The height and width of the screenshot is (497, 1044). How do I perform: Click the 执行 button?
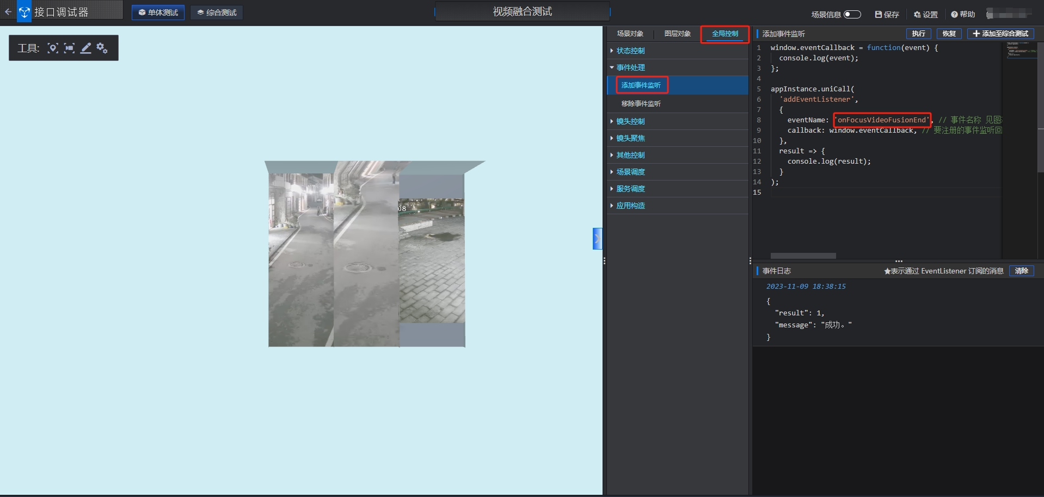pyautogui.click(x=919, y=34)
